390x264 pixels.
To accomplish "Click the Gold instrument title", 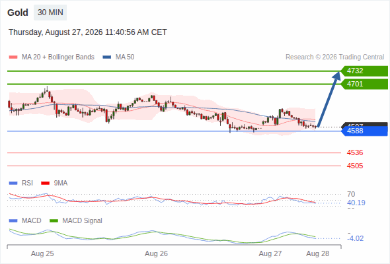I will [18, 13].
